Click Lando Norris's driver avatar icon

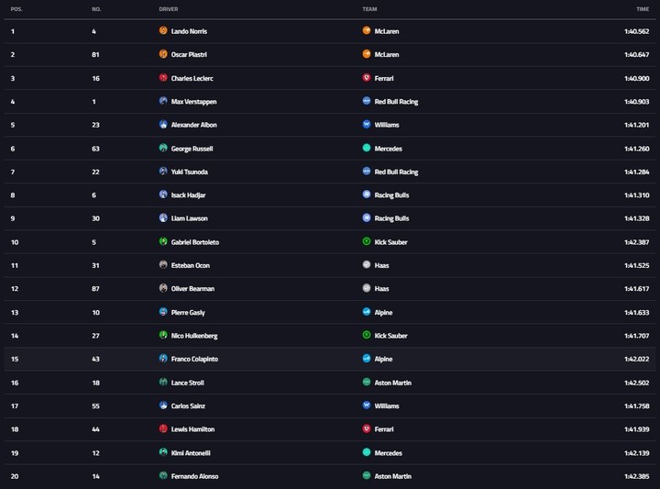click(x=163, y=30)
